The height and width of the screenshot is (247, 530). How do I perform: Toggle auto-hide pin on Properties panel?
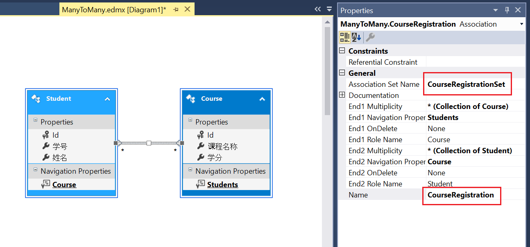[507, 10]
